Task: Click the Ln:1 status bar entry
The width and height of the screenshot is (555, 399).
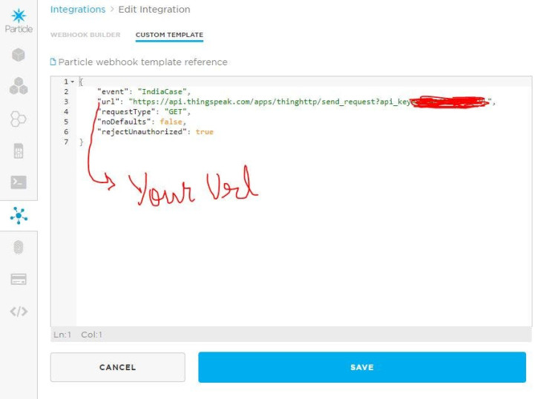Action: tap(62, 334)
